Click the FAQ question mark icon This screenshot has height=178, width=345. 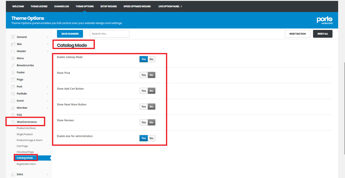tap(13, 115)
